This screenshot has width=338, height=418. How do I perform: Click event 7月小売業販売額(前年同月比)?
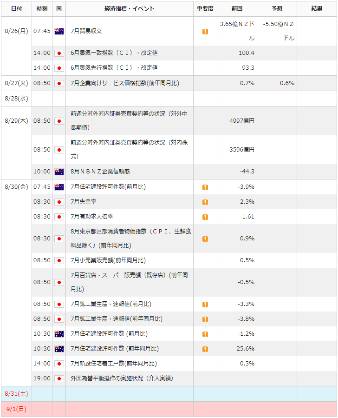(x=108, y=260)
